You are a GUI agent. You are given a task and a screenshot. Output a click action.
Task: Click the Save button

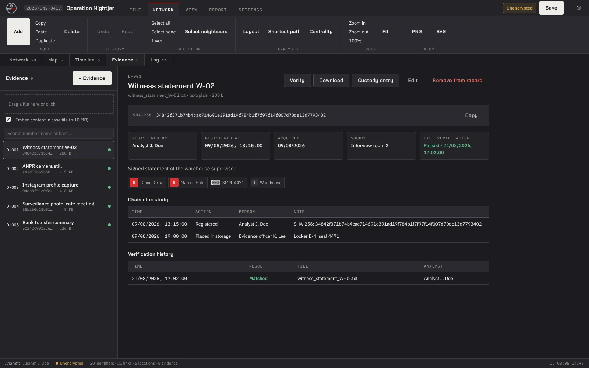551,8
